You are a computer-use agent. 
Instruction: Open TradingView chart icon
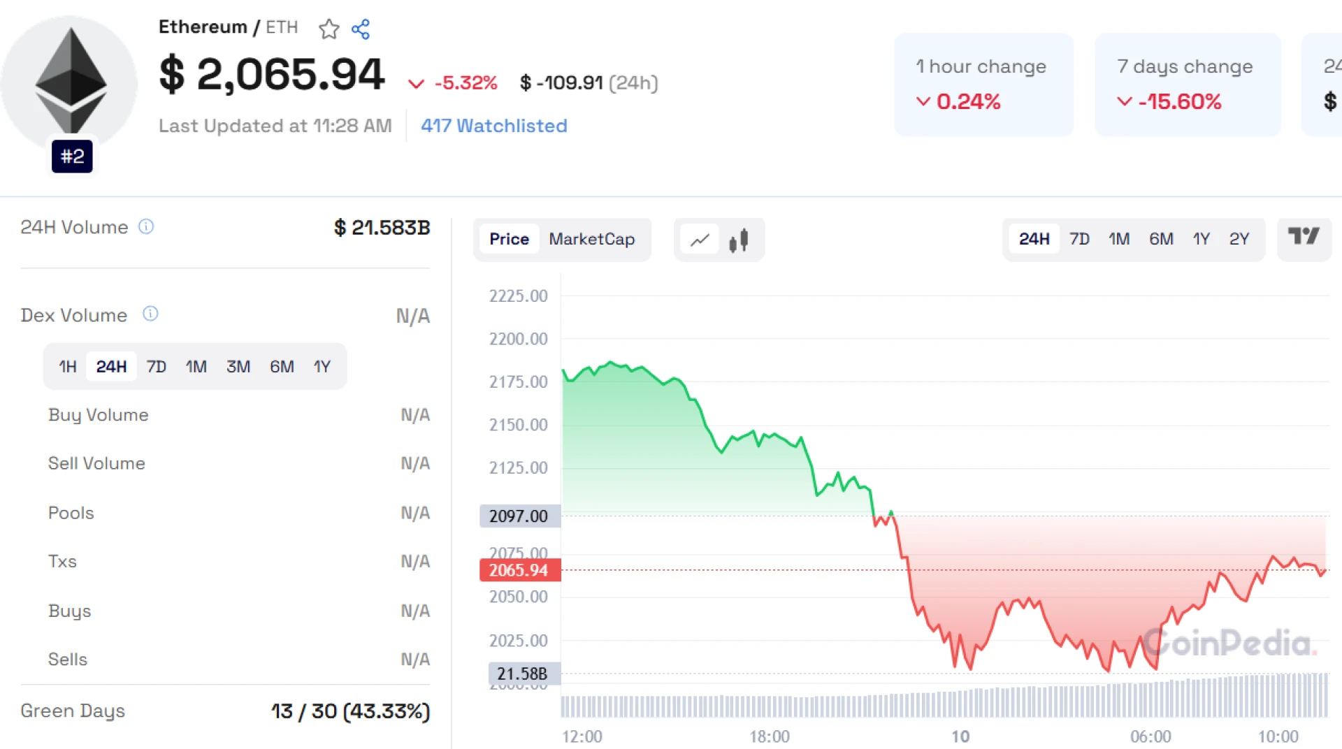click(x=1304, y=238)
